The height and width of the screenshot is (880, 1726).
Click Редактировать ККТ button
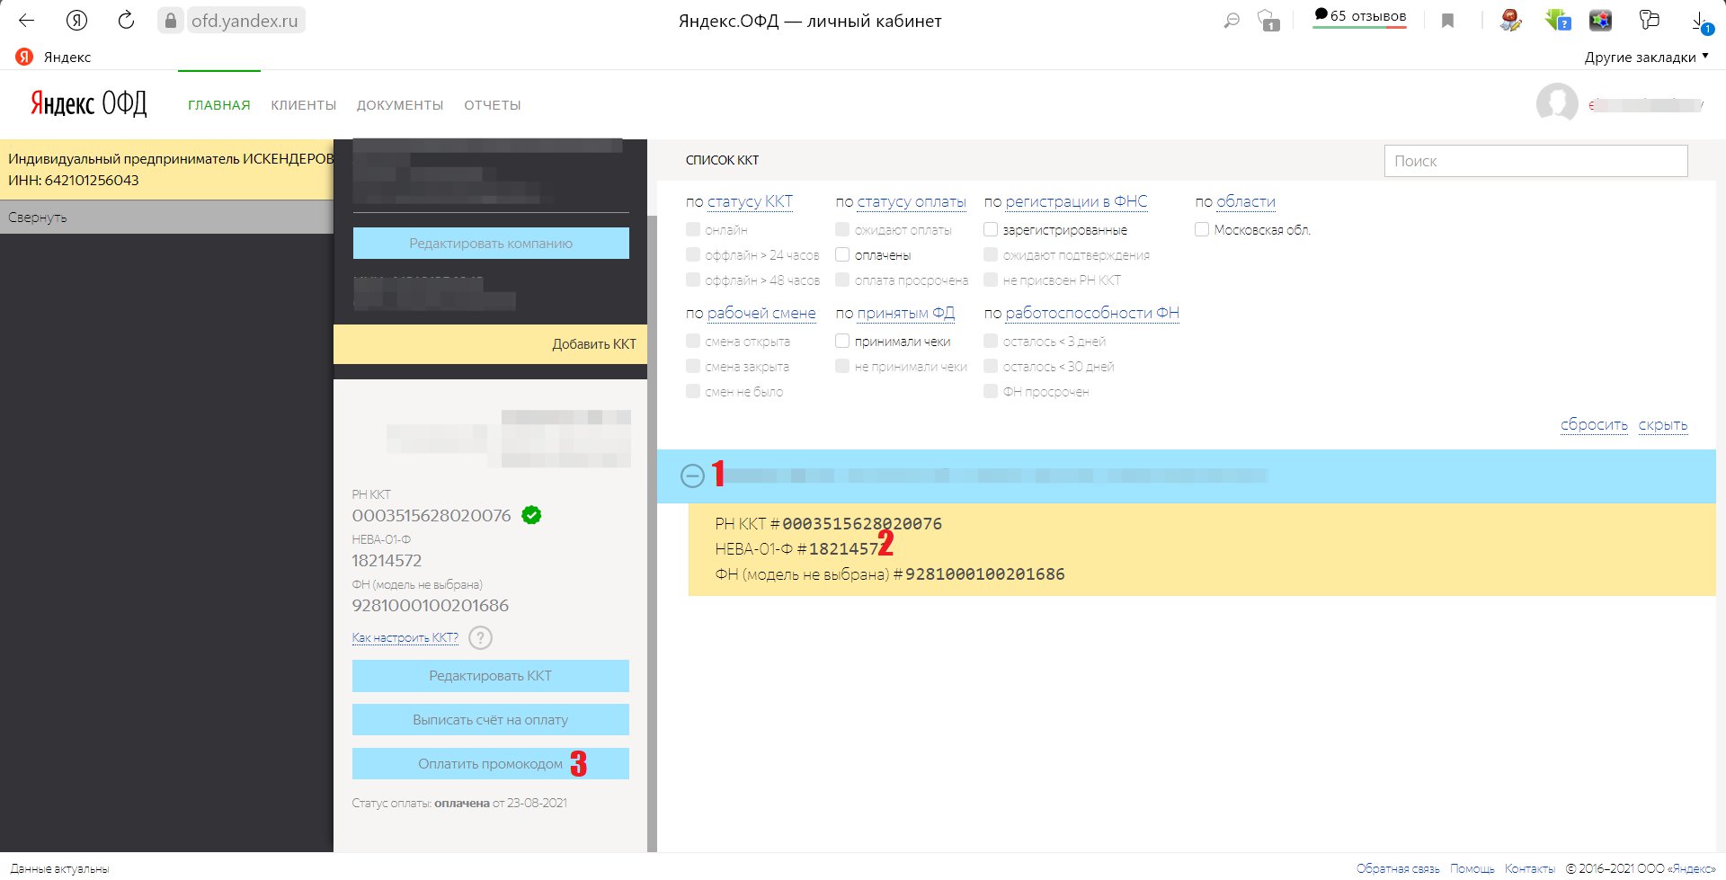coord(491,676)
